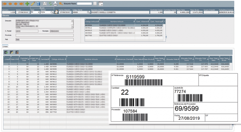
Task: Click the trash bin delete icon
Action: 38,4
